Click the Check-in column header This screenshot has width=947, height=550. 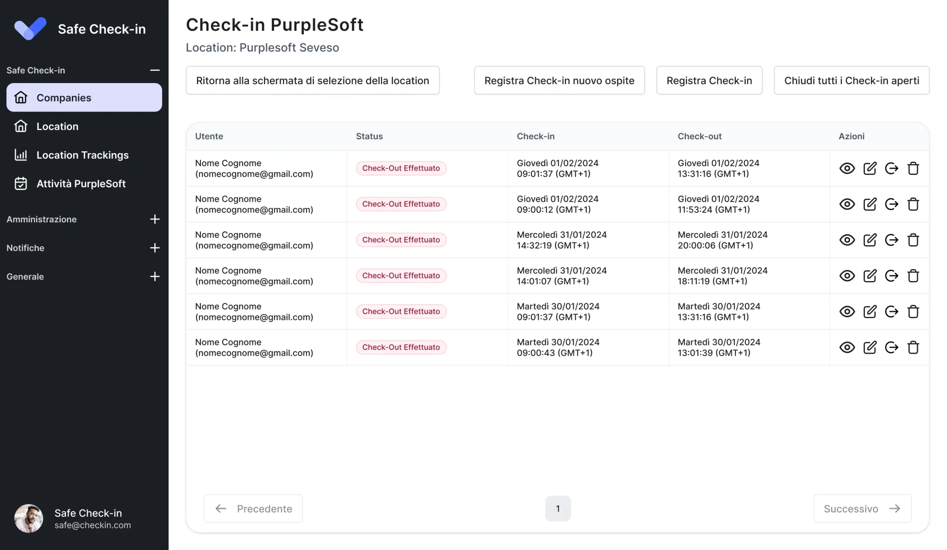536,136
